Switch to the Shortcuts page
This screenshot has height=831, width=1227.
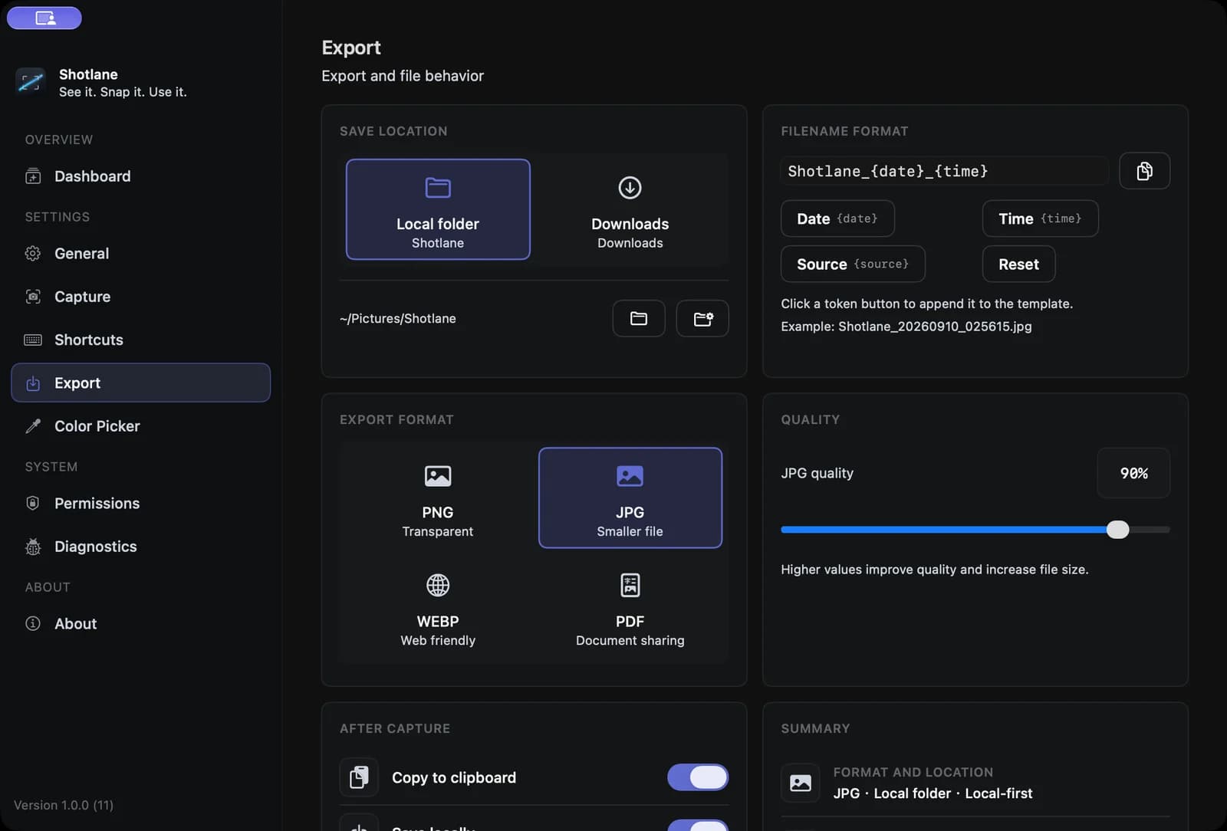click(x=141, y=340)
